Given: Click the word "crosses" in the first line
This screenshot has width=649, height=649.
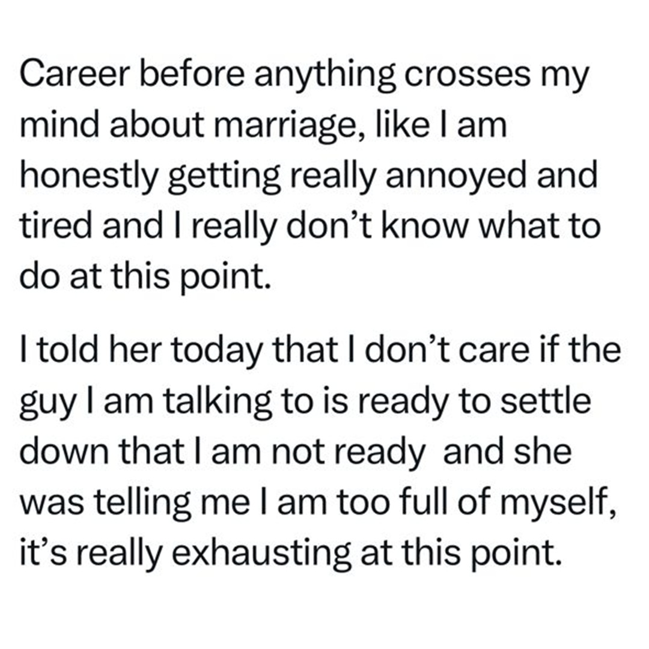Looking at the screenshot, I should (x=468, y=78).
